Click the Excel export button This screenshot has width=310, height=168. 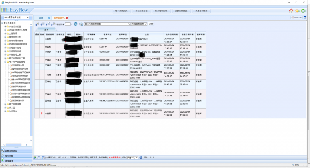click(151, 24)
